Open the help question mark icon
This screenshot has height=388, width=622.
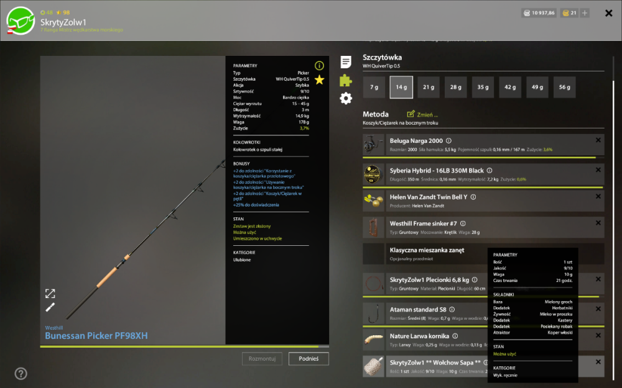click(21, 373)
